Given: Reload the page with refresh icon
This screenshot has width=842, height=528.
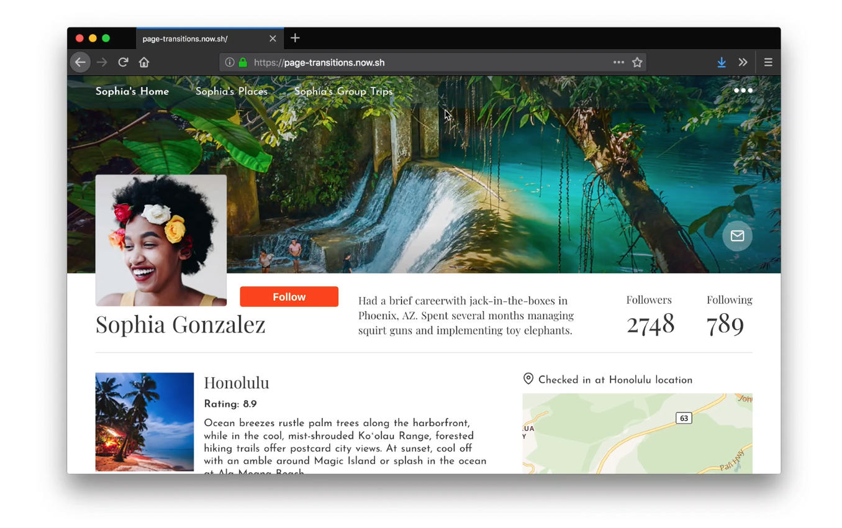Looking at the screenshot, I should click(123, 62).
